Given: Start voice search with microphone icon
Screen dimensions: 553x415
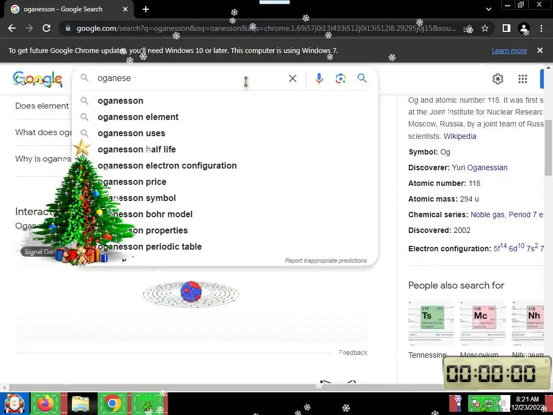Looking at the screenshot, I should click(319, 78).
